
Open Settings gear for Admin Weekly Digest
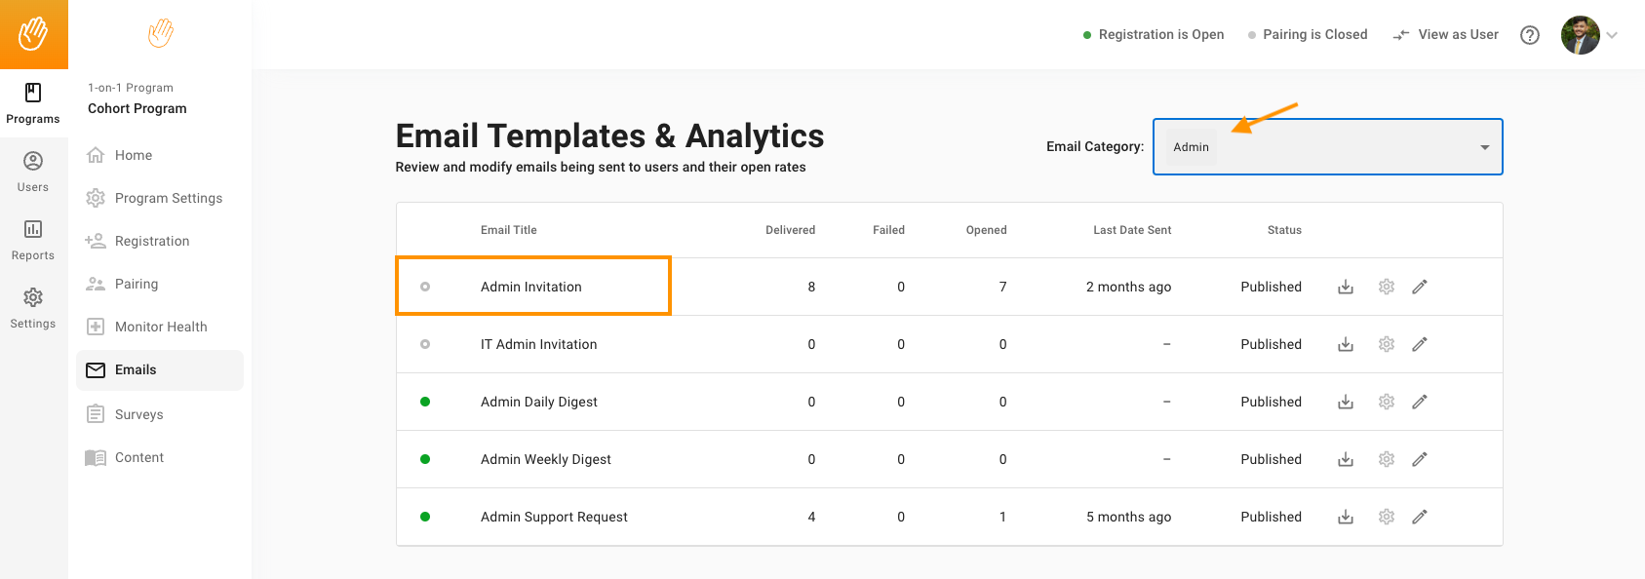tap(1387, 459)
